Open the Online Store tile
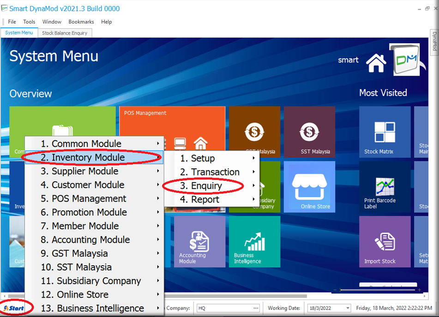The image size is (439, 317). pyautogui.click(x=315, y=187)
